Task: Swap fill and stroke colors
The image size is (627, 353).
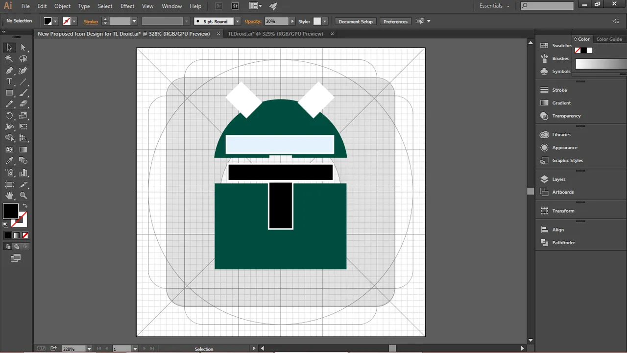Action: click(25, 205)
